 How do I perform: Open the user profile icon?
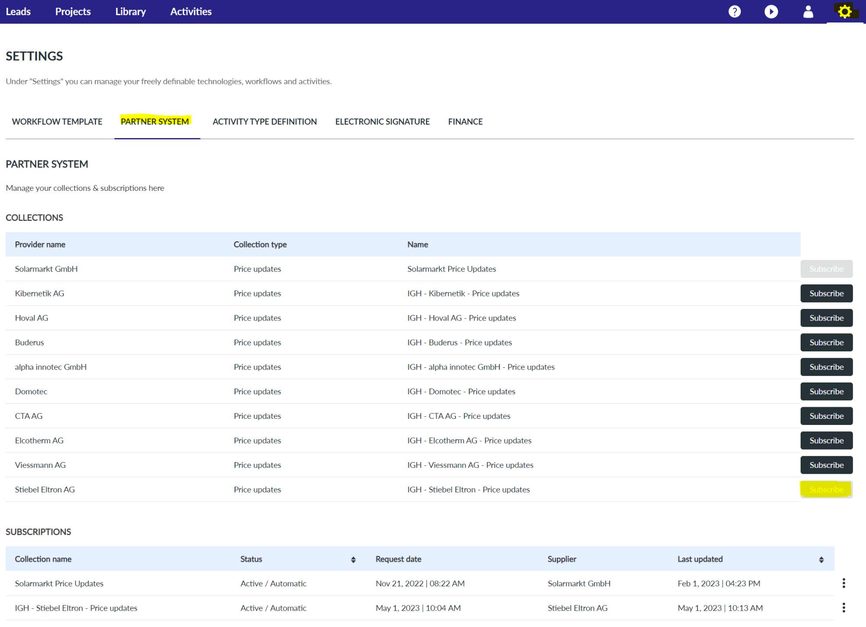pos(808,12)
